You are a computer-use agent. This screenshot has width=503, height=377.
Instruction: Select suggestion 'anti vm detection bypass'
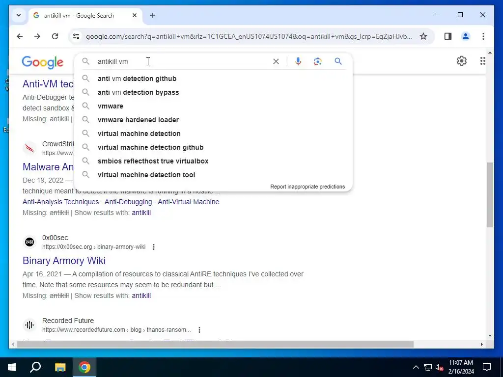tap(213, 92)
